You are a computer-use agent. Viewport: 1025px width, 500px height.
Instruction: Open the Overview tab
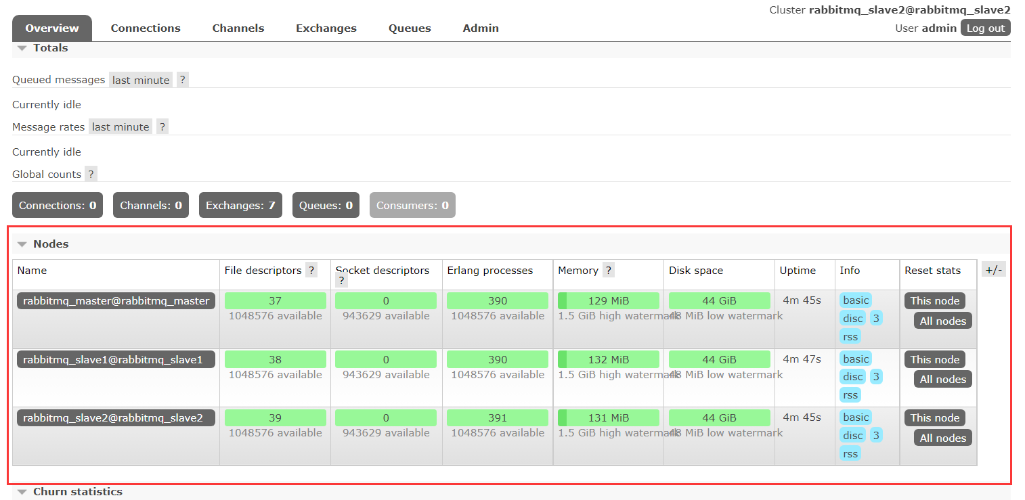point(52,28)
